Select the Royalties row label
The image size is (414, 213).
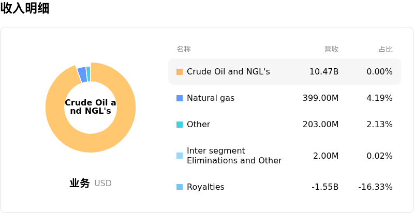tap(205, 187)
